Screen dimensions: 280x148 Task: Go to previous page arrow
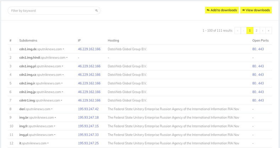(x=243, y=31)
